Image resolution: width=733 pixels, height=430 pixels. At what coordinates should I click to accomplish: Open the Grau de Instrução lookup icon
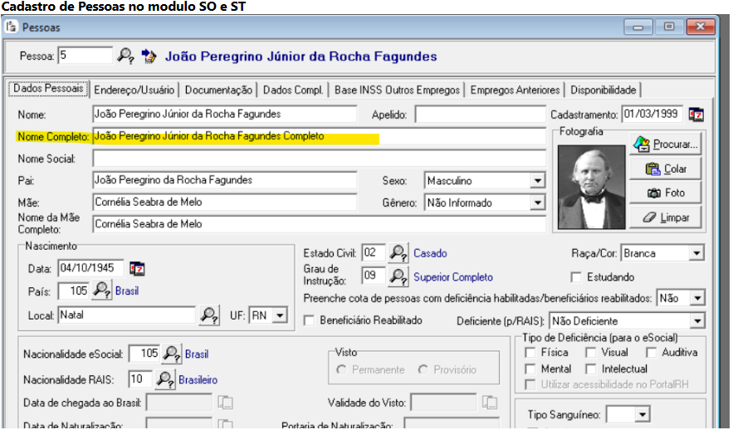tap(399, 276)
